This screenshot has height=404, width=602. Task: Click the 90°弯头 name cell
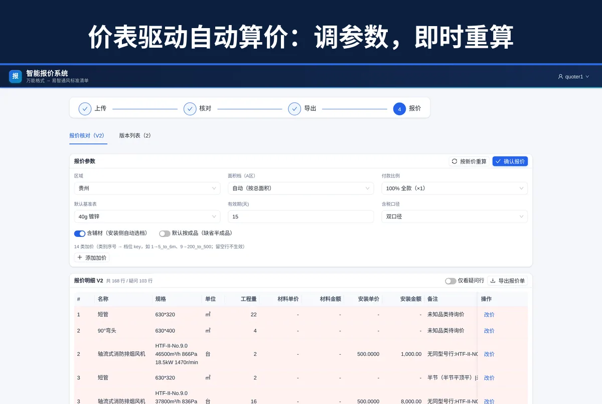(106, 331)
